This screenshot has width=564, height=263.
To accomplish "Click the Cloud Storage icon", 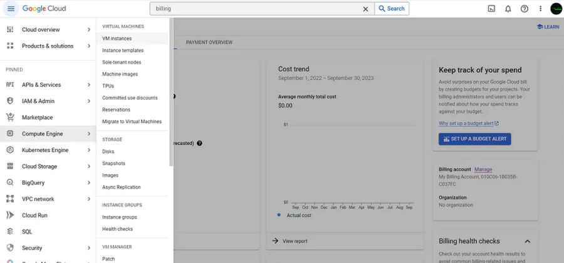I will coord(10,166).
